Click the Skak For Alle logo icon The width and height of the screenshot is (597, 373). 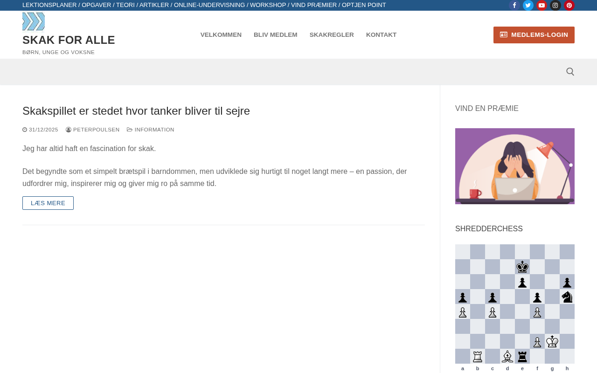pos(34,21)
